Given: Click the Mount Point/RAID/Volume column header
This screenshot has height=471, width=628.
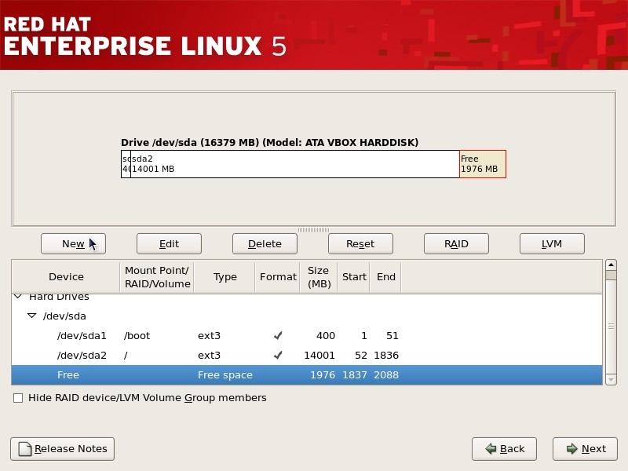Looking at the screenshot, I should tap(157, 277).
